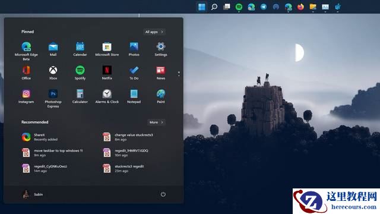Open the To Do app
Image resolution: width=380 pixels, height=214 pixels.
pyautogui.click(x=134, y=73)
